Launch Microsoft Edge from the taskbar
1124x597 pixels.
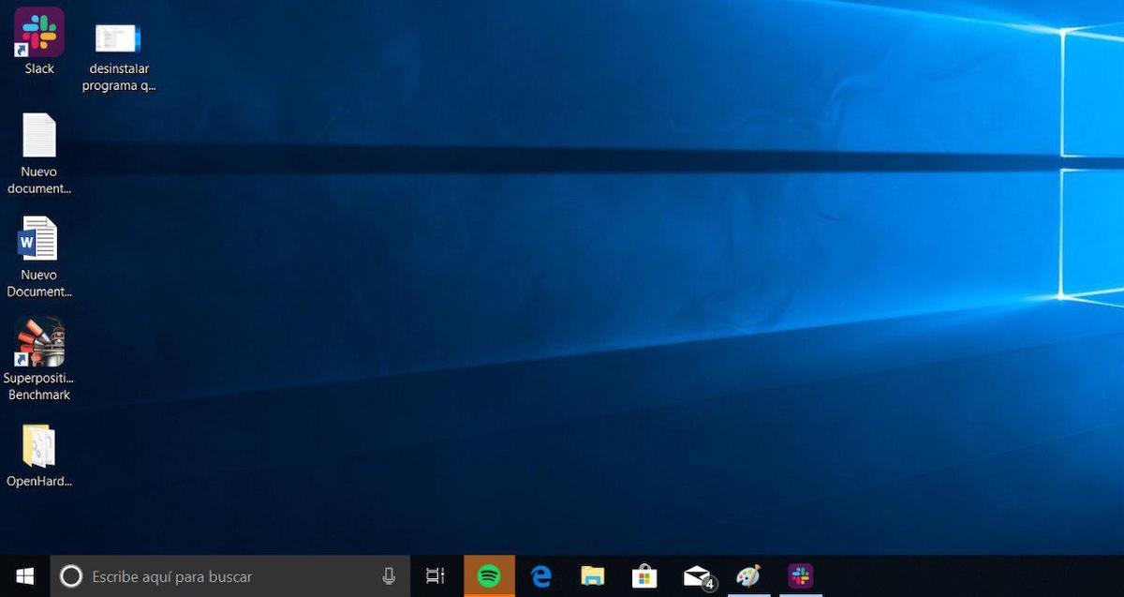click(x=541, y=576)
